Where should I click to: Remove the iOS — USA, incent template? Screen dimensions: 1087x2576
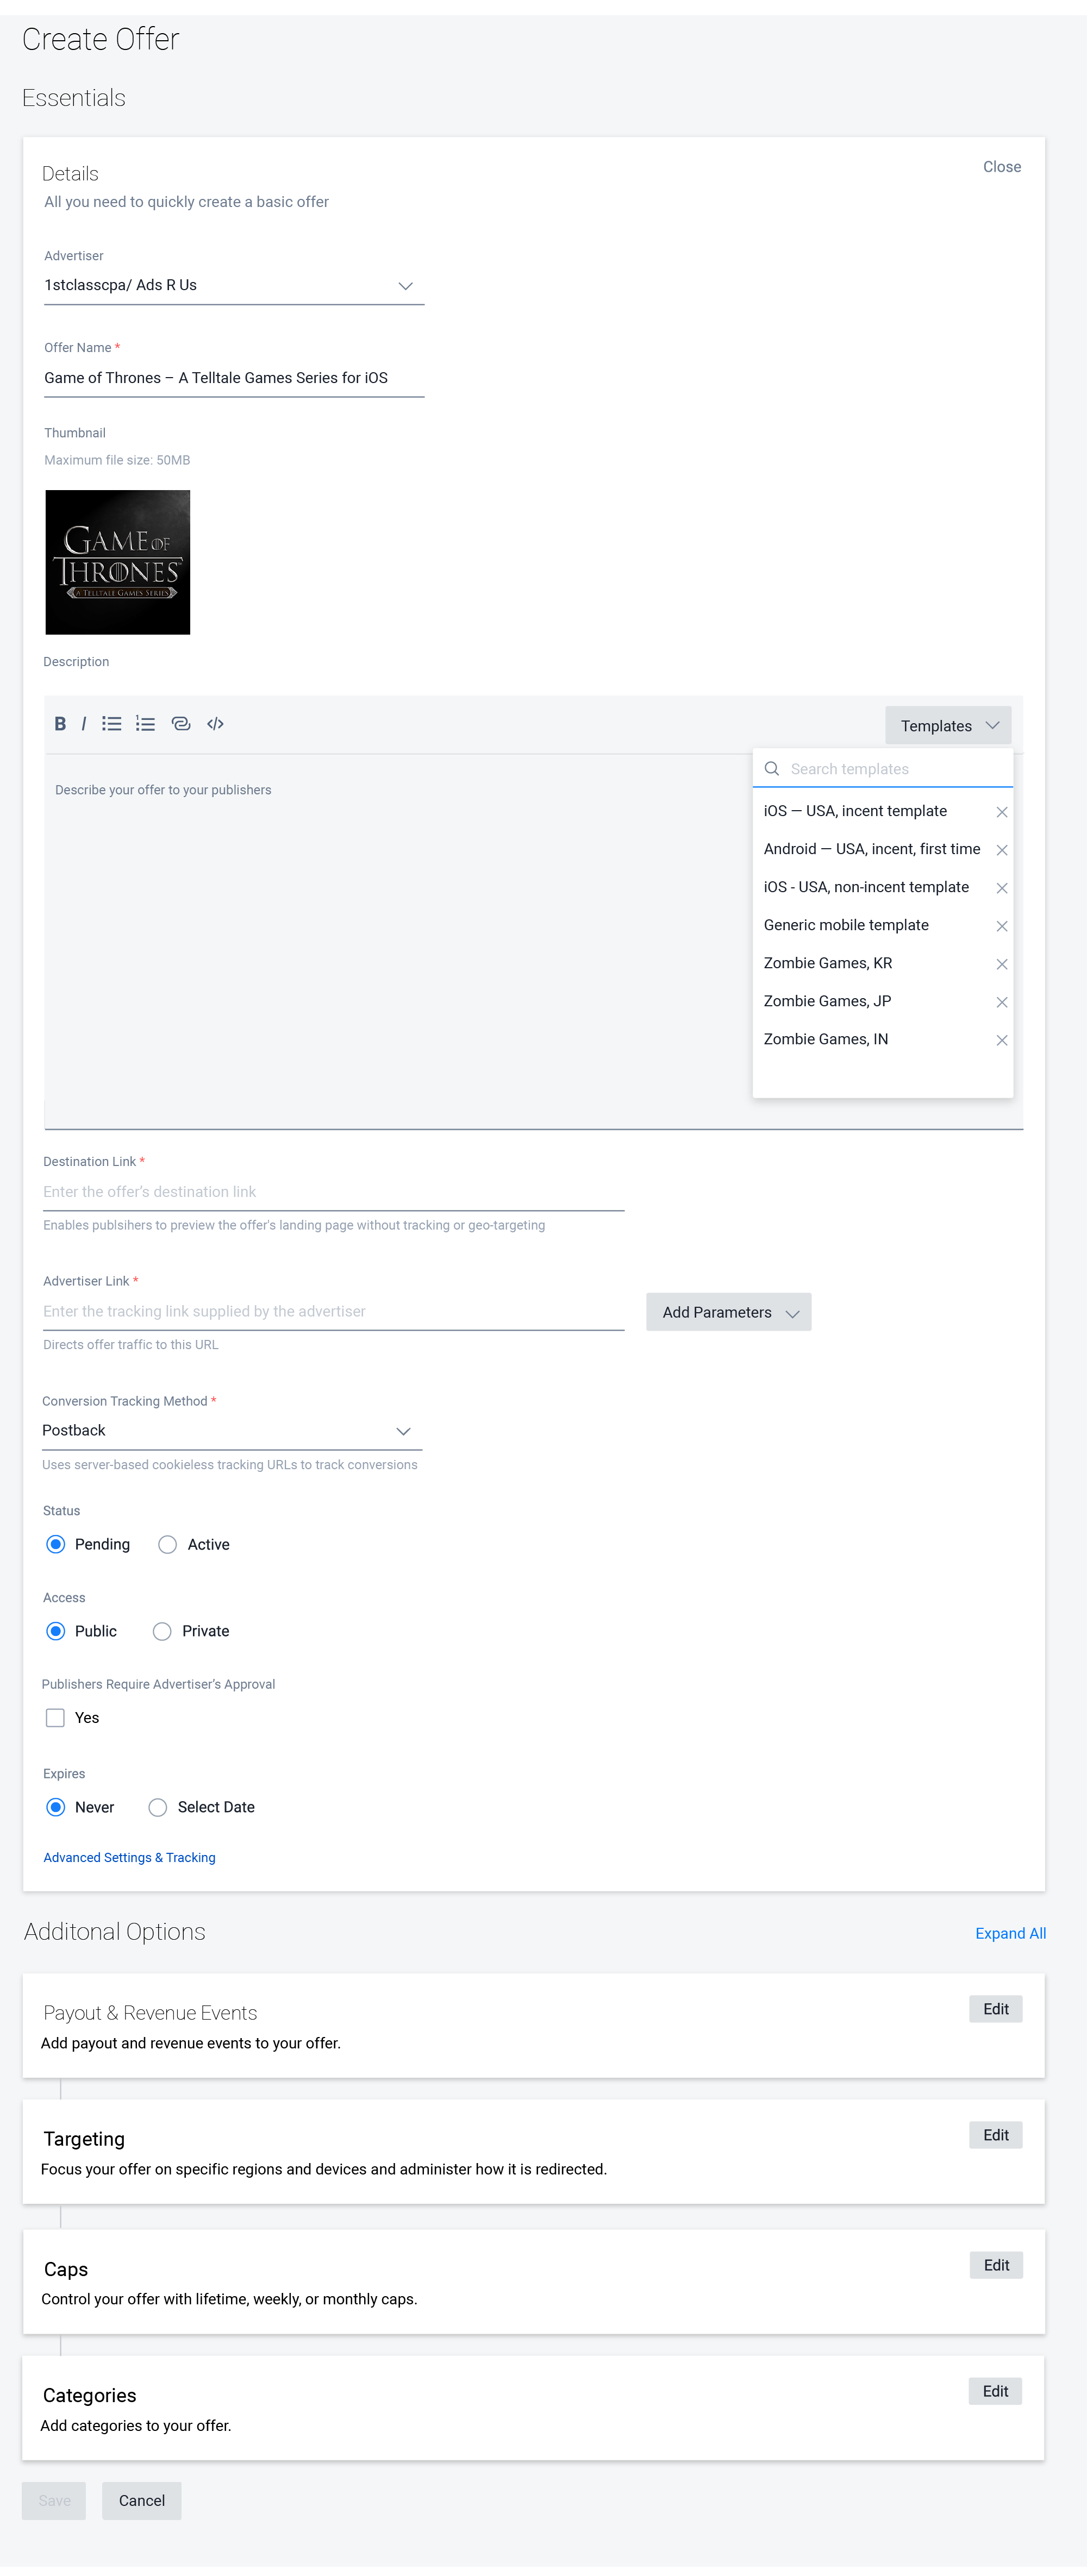tap(1001, 812)
